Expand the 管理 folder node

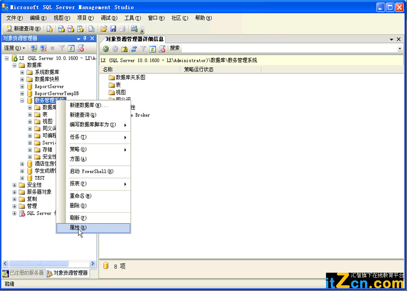click(x=14, y=206)
